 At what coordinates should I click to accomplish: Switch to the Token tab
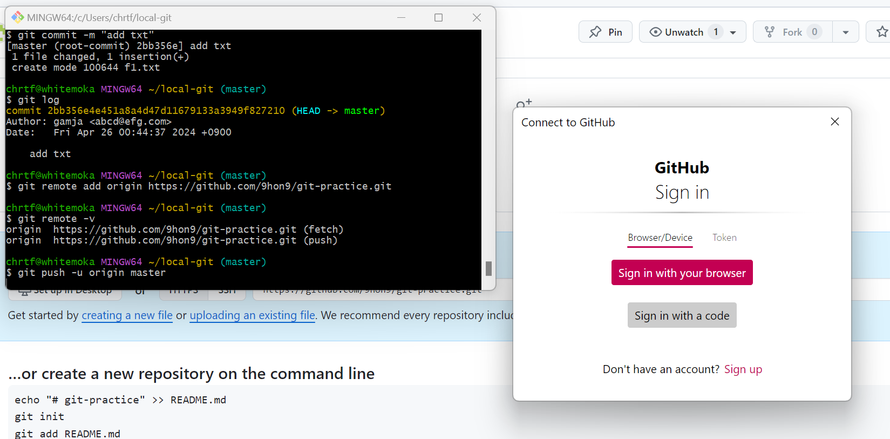point(724,238)
